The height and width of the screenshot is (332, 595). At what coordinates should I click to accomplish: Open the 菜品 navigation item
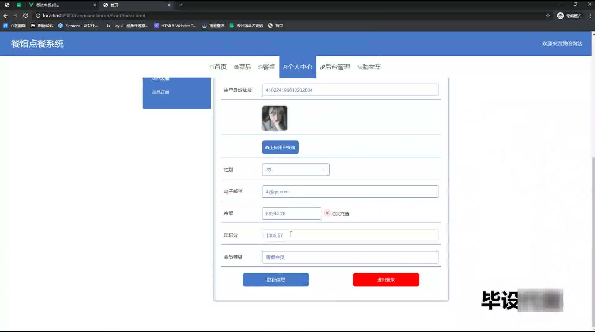(243, 67)
